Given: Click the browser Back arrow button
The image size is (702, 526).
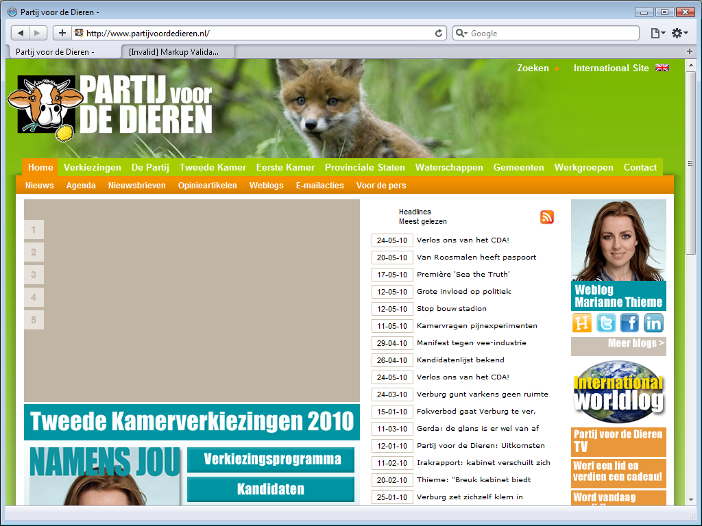Looking at the screenshot, I should click(20, 33).
